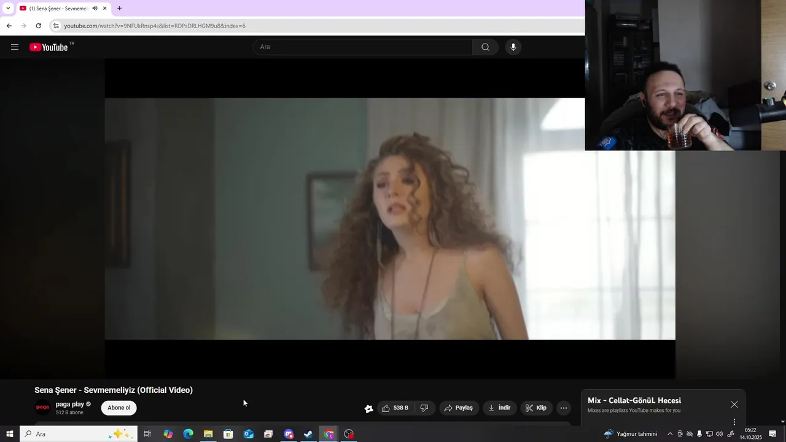Reload the page with the refresh icon

coord(38,26)
